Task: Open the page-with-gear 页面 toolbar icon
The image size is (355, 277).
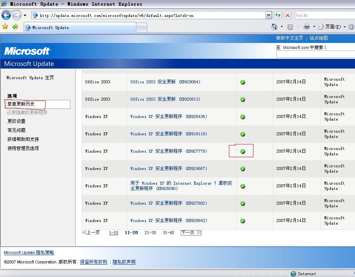Action: 321,27
